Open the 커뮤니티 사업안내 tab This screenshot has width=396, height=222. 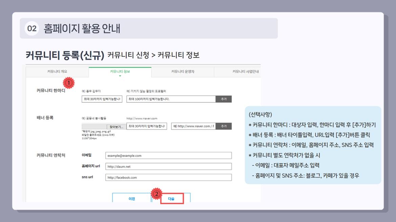[x=246, y=72]
